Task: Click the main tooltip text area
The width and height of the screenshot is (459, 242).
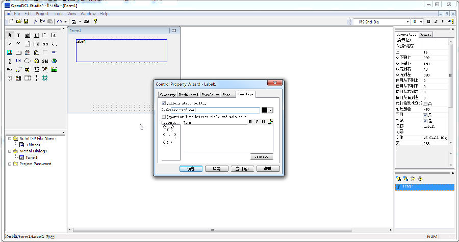Action: coord(228,138)
